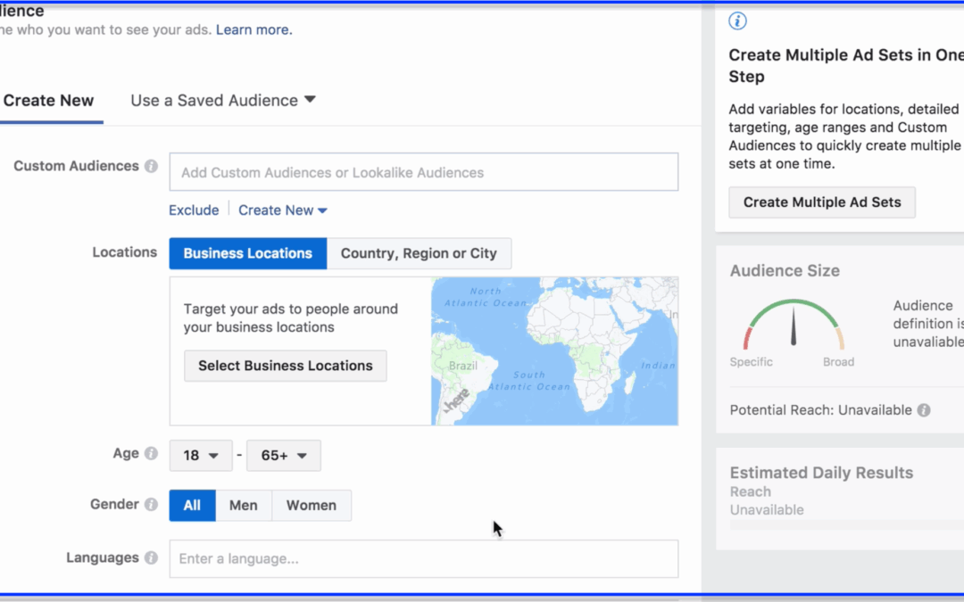Click the Custom Audiences input field

pos(424,172)
